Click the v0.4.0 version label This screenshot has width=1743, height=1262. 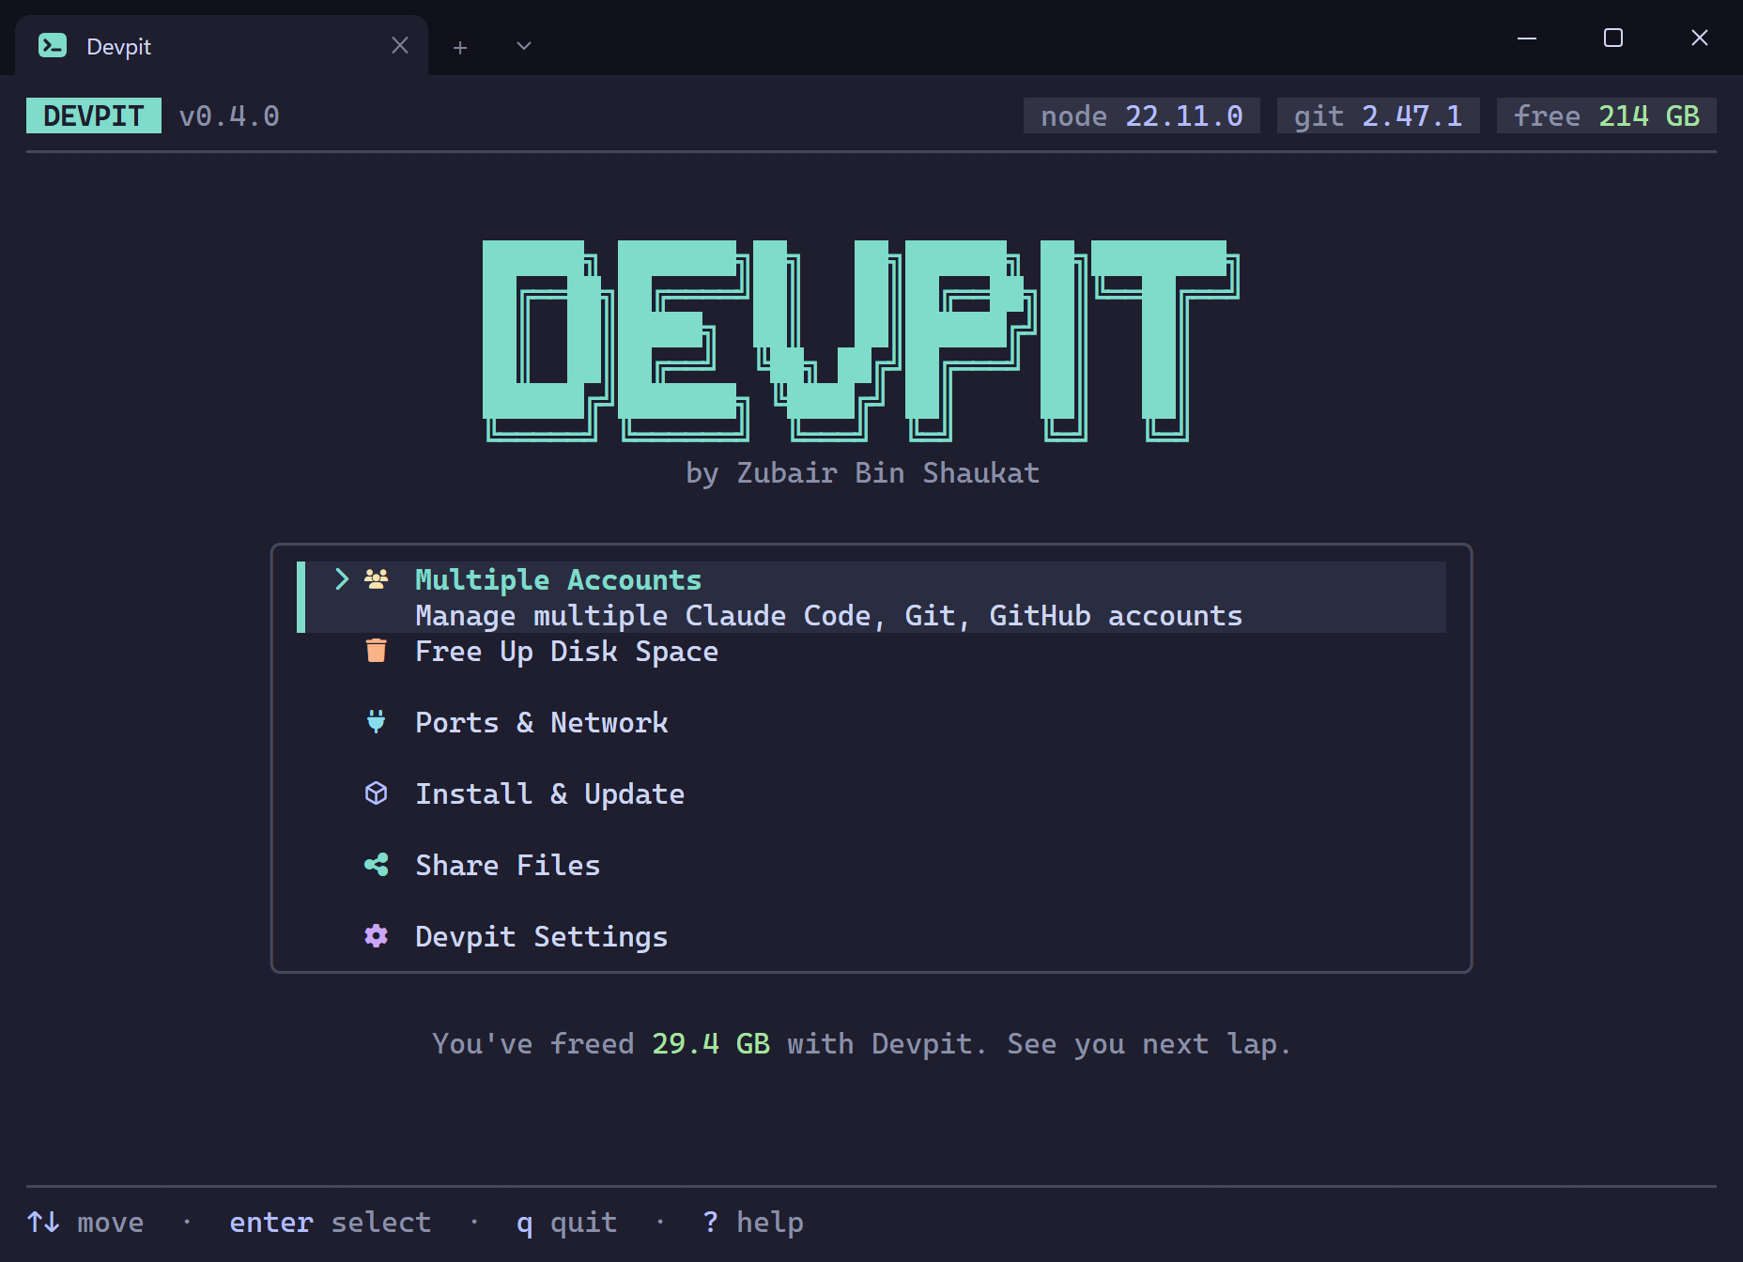(x=229, y=115)
